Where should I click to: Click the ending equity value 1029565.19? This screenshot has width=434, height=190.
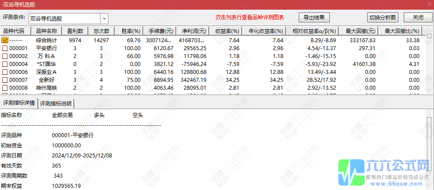[x=66, y=186]
